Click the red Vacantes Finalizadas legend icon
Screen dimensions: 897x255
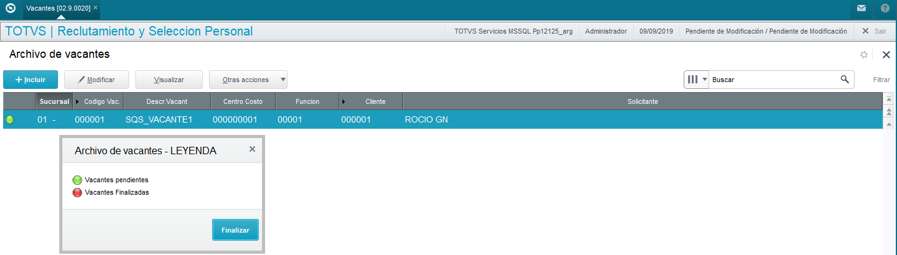click(x=77, y=192)
